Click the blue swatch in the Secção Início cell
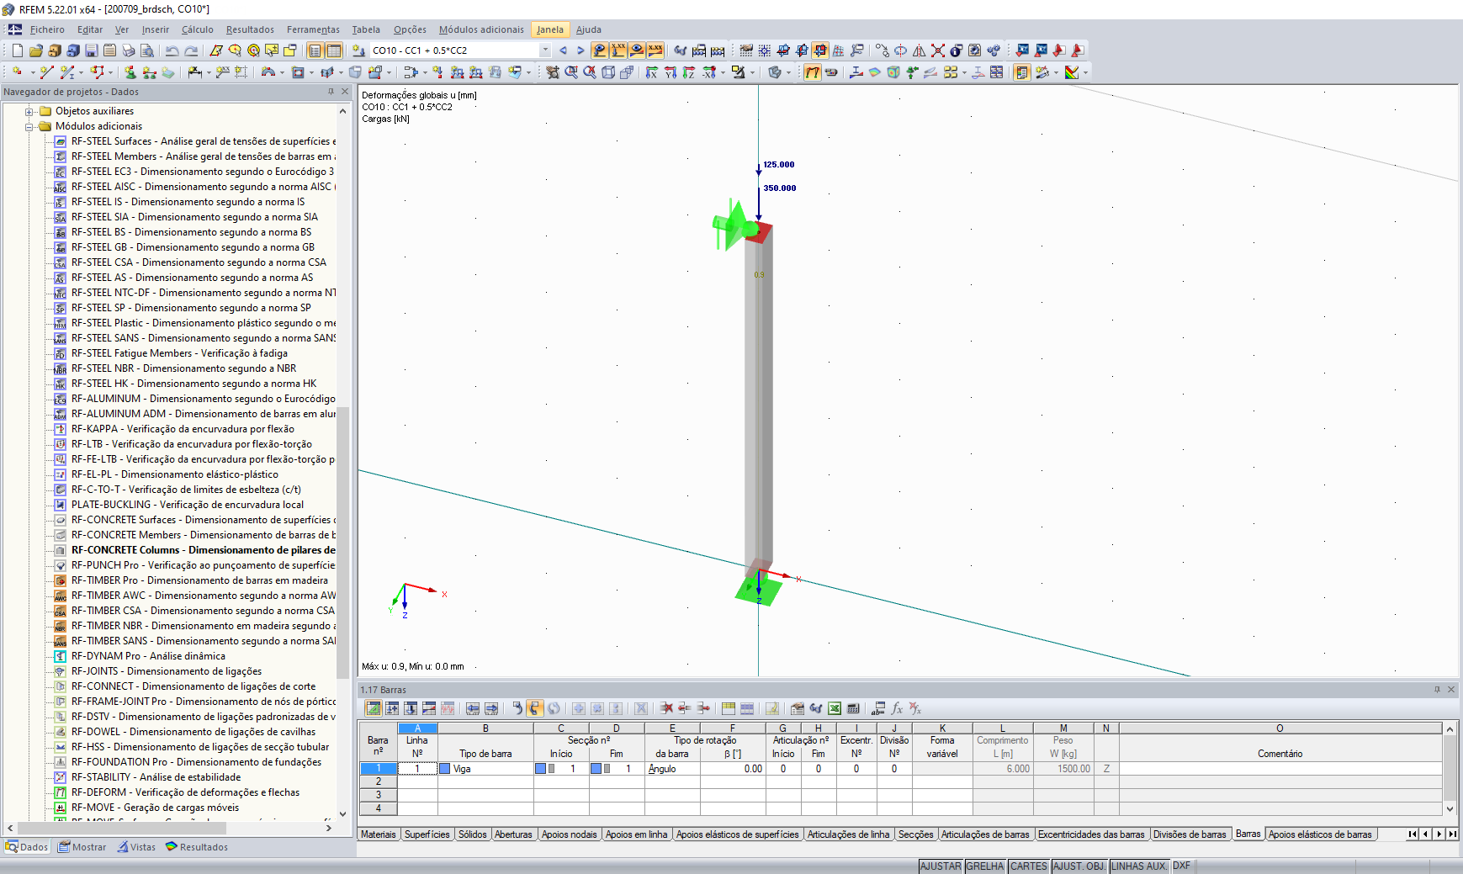1463x874 pixels. coord(541,769)
